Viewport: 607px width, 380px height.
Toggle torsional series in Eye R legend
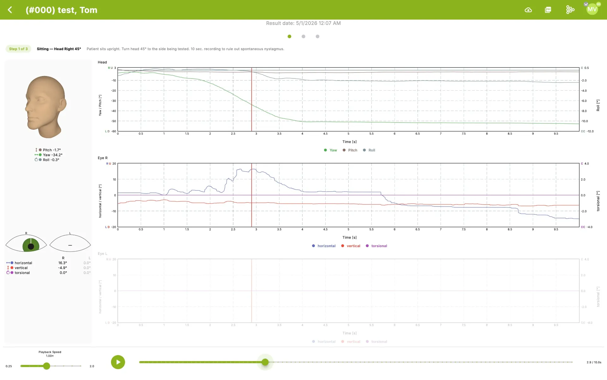[376, 246]
